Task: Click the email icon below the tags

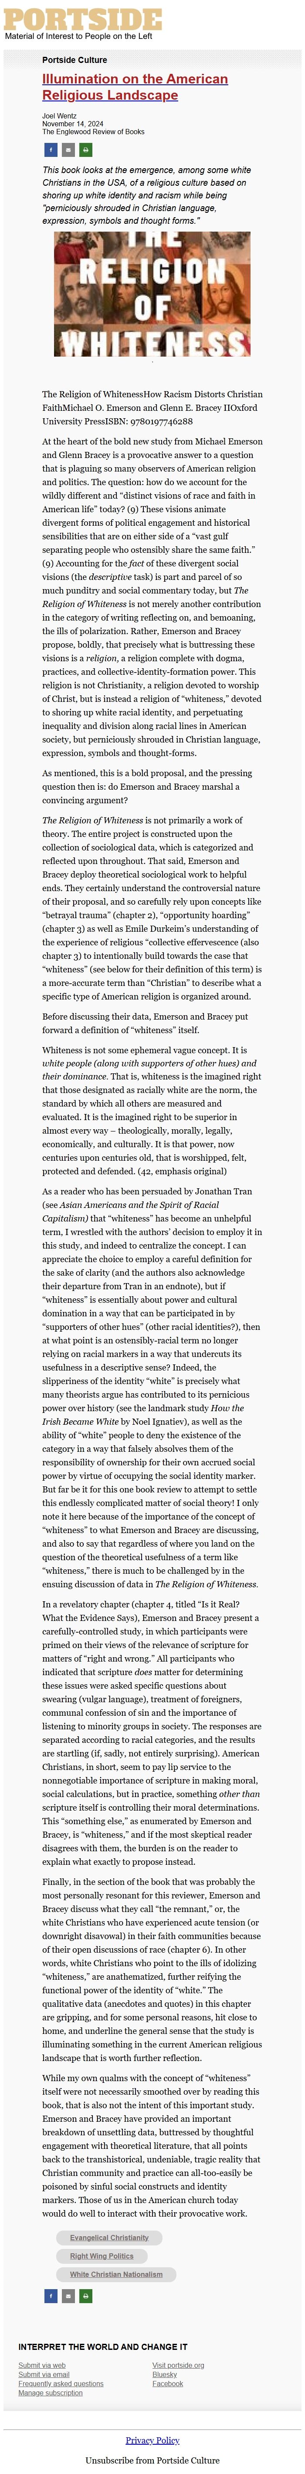Action: point(68,2294)
